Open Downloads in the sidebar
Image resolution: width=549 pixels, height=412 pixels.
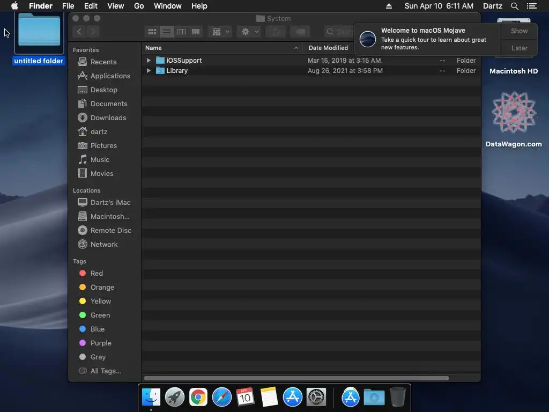click(x=108, y=117)
